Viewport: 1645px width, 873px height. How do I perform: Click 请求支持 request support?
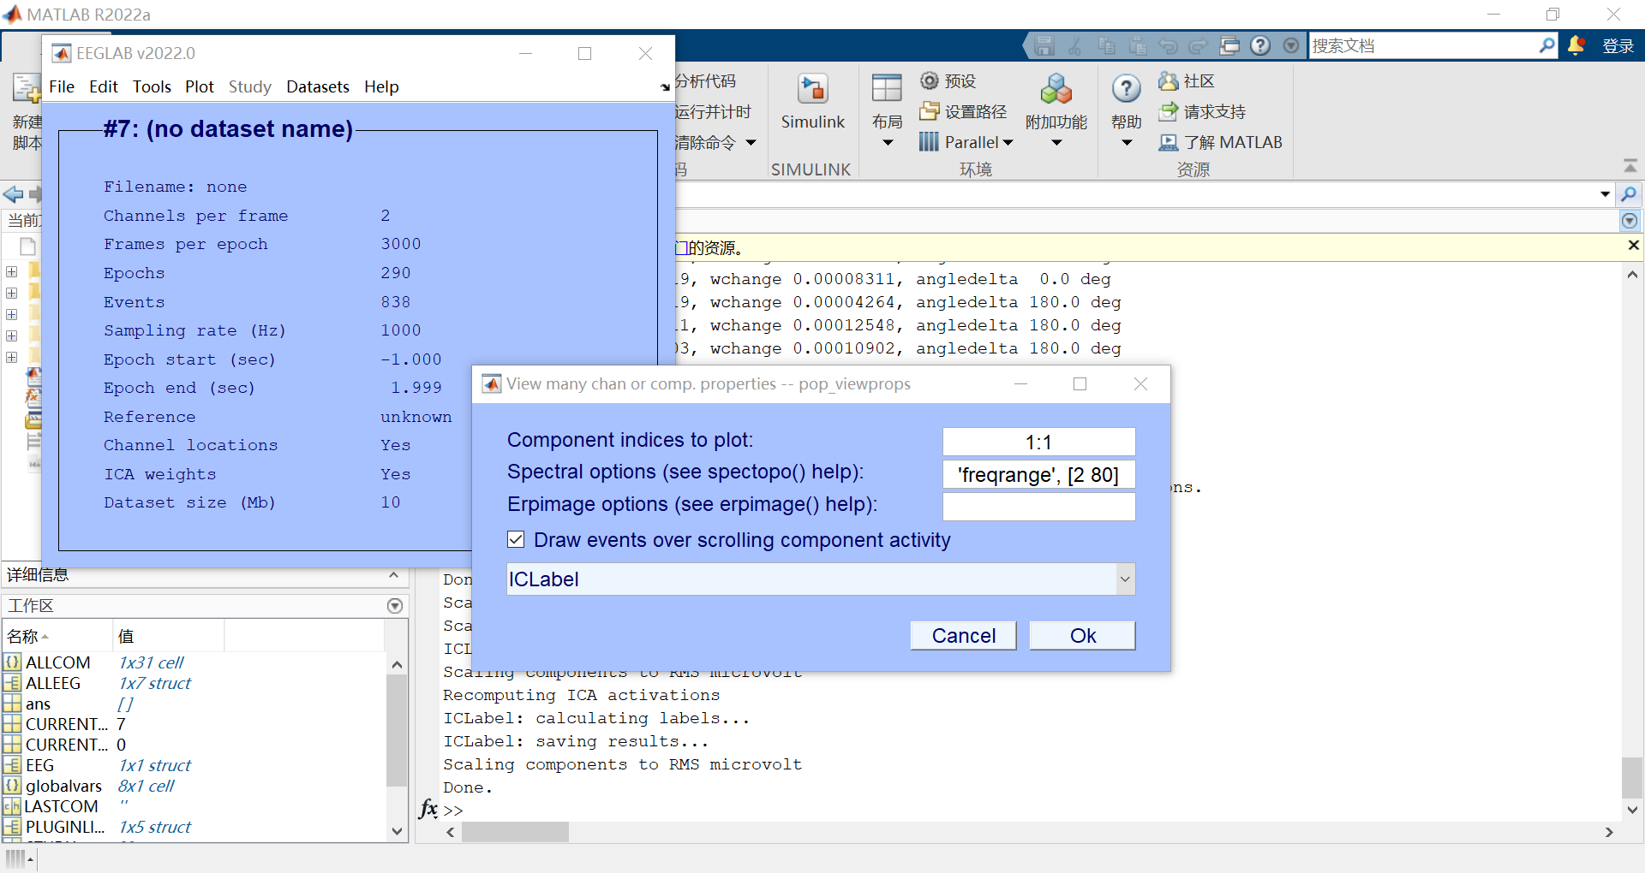[1202, 111]
